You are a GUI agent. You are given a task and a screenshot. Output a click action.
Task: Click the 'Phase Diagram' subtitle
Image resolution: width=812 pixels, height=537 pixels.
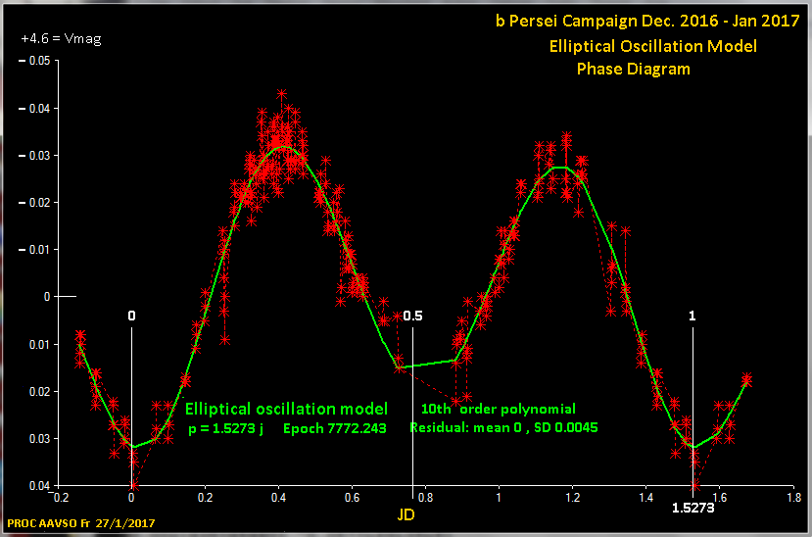tap(633, 69)
